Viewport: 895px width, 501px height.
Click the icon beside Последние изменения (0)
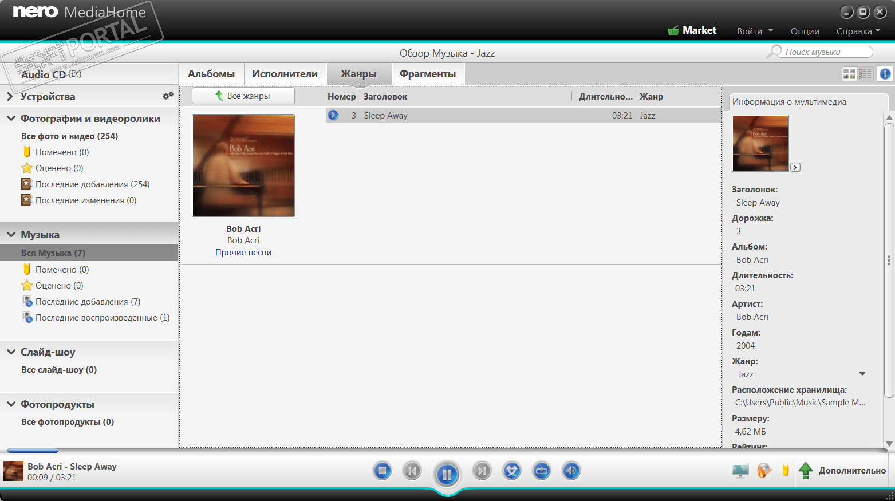[x=26, y=200]
